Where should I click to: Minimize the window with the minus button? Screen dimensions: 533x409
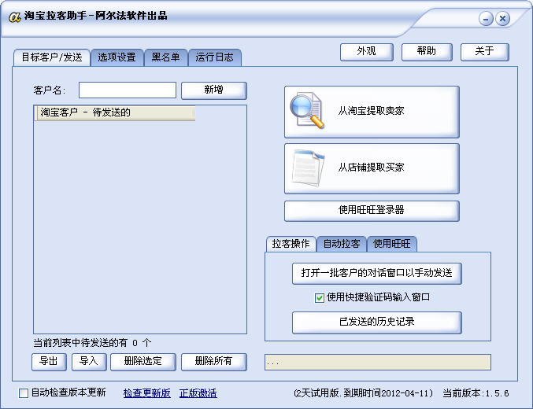click(486, 18)
